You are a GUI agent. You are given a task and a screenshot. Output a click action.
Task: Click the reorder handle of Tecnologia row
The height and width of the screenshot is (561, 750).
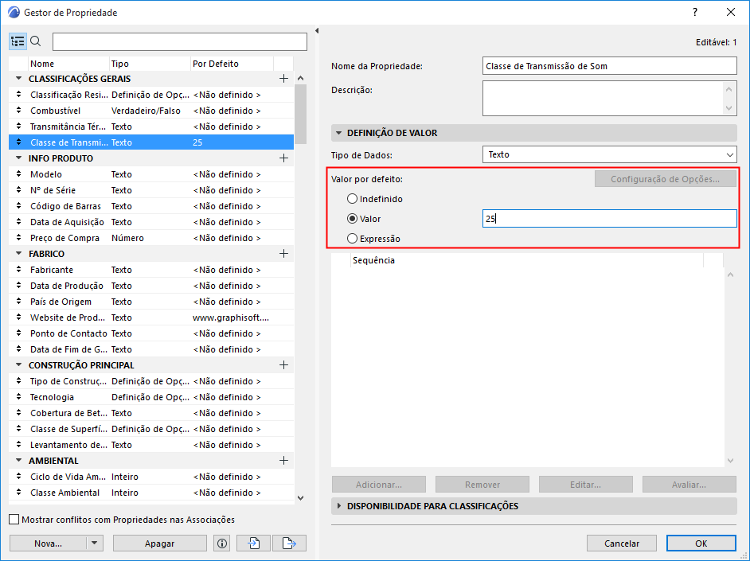click(18, 397)
